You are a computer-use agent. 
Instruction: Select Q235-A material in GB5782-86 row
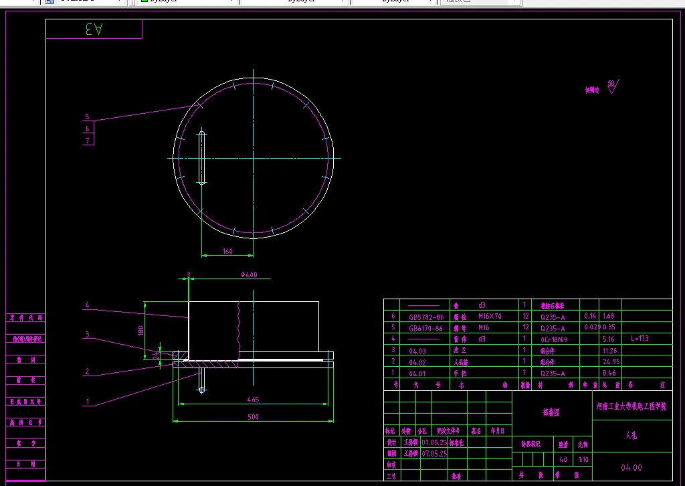553,317
